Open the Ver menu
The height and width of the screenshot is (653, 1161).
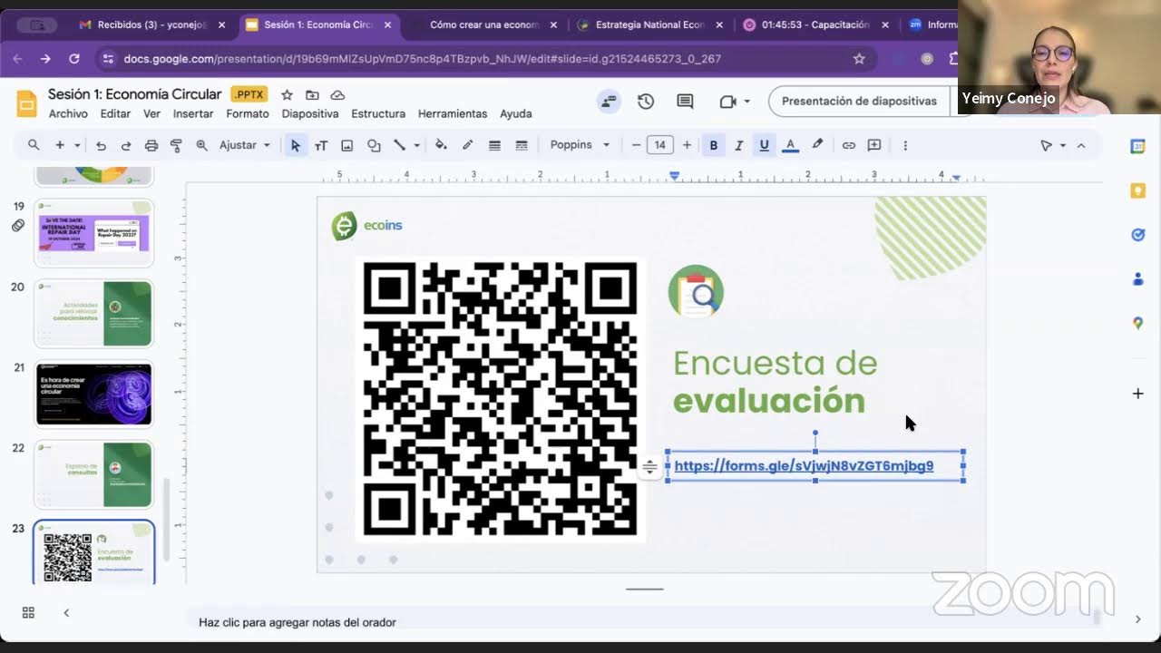click(x=151, y=113)
